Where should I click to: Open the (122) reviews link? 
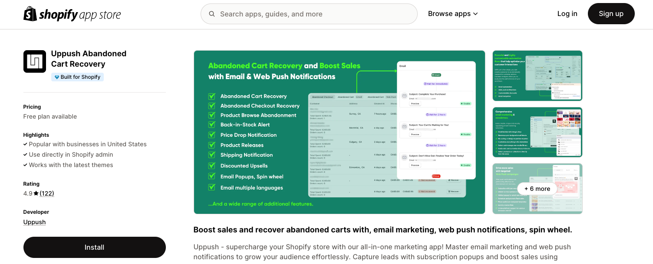pos(47,193)
